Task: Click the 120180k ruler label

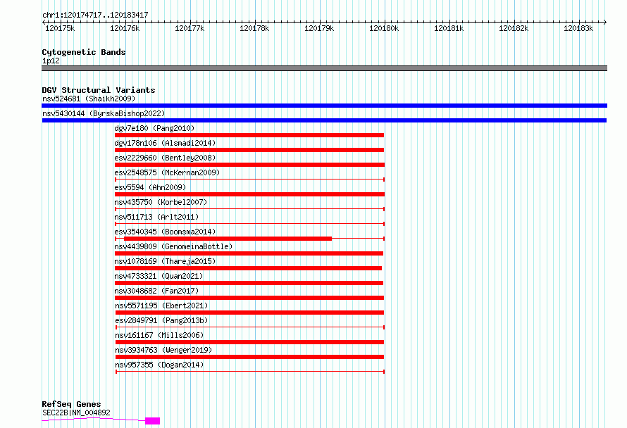Action: (x=384, y=28)
